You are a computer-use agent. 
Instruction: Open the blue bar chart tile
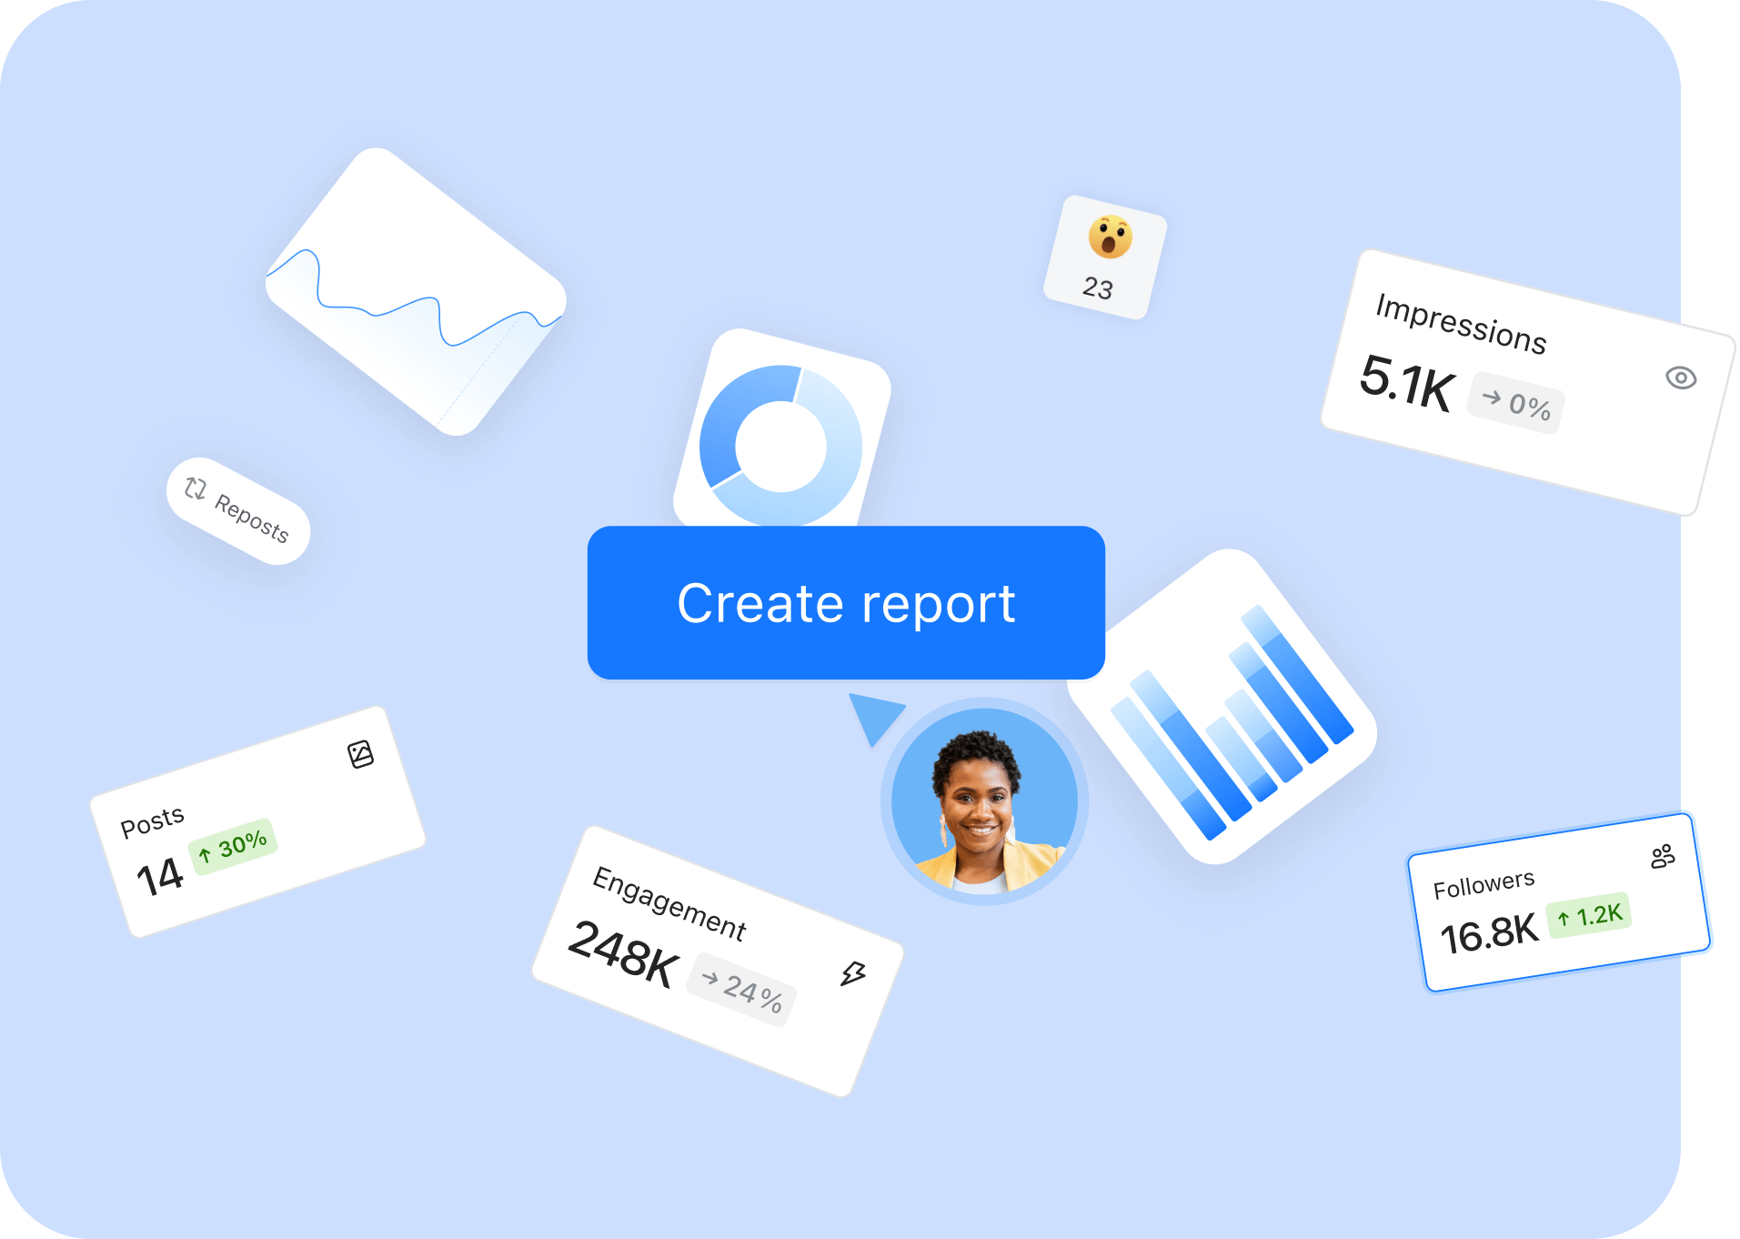tap(1223, 708)
